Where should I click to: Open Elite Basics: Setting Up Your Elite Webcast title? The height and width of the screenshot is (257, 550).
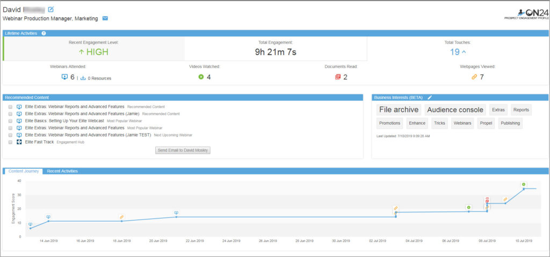[x=64, y=120]
